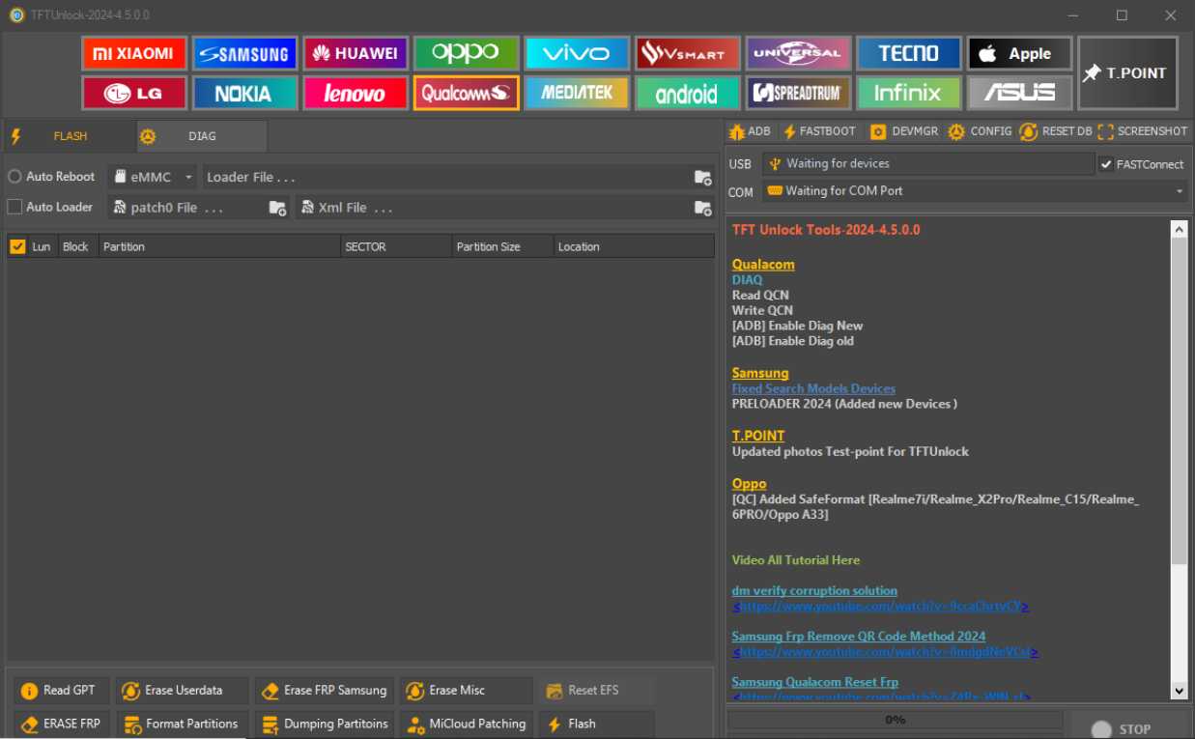
Task: Toggle the FASTConnect checkbox
Action: pos(1105,164)
